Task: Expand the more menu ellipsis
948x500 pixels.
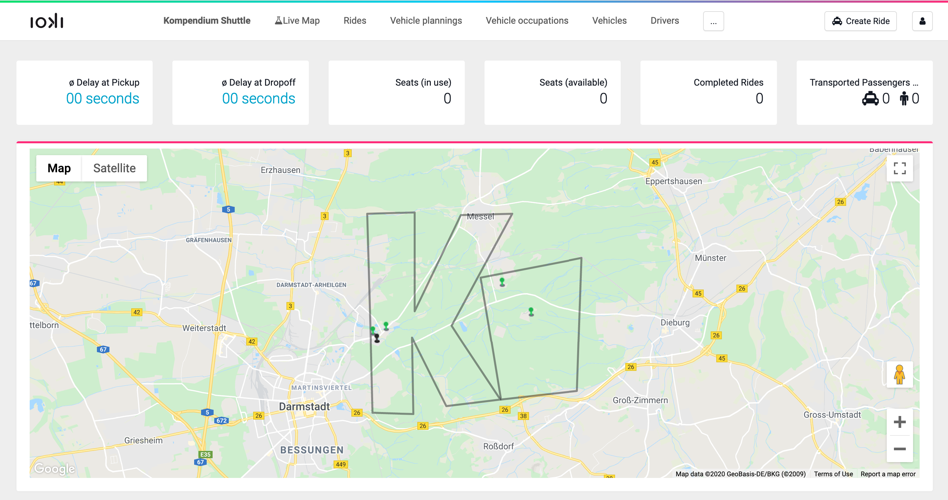Action: [x=713, y=21]
